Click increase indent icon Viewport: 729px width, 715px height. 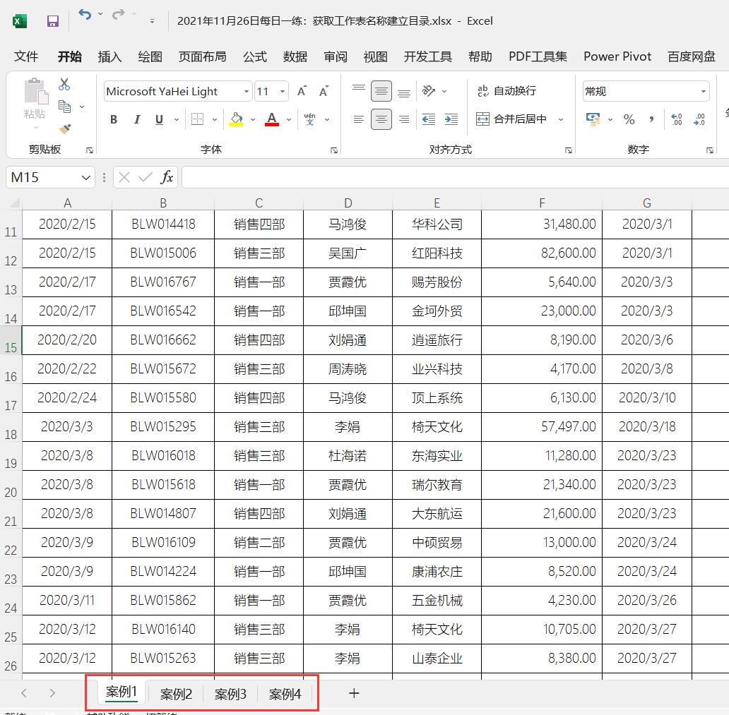tap(451, 119)
